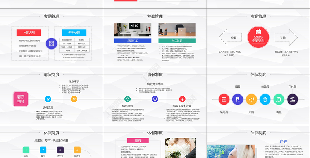310x158 pixels.
Task: Open the digital clock photo thumbnail
Action: pos(132,30)
